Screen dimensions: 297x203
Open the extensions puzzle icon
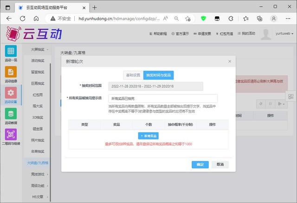pos(231,19)
